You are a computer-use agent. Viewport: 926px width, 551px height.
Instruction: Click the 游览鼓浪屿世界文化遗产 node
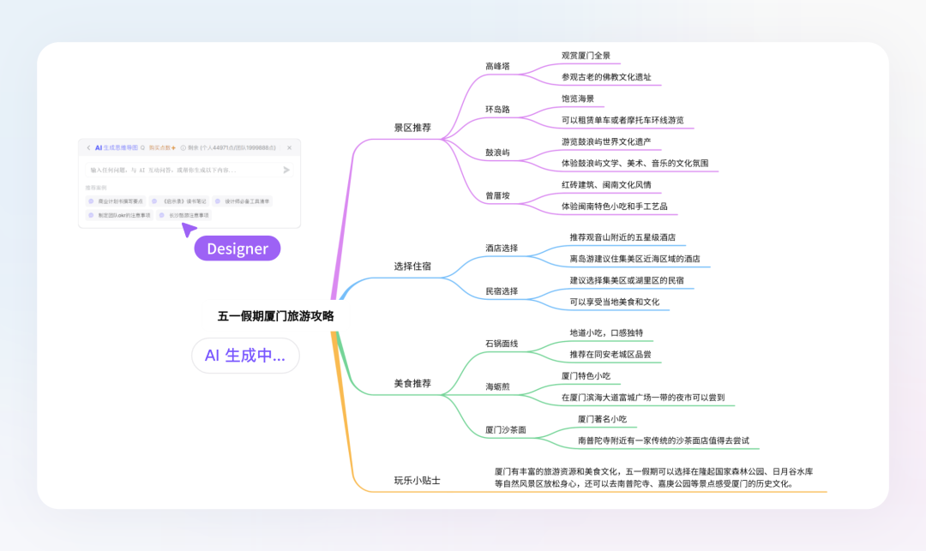point(606,141)
